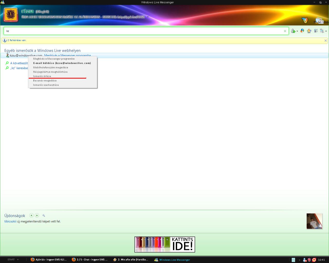Click the tibicsokii display picture thumbnail
This screenshot has height=263, width=329.
click(314, 221)
